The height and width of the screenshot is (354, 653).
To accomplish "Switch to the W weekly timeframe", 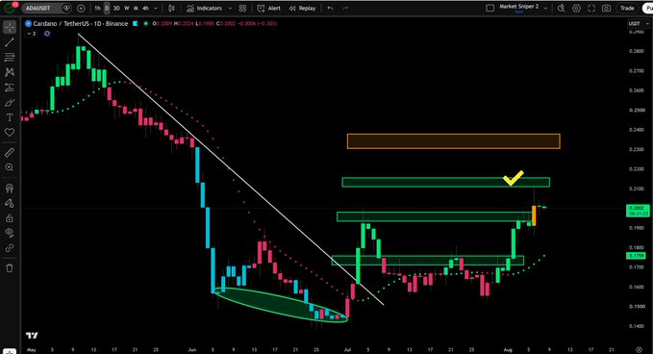I will (x=127, y=8).
